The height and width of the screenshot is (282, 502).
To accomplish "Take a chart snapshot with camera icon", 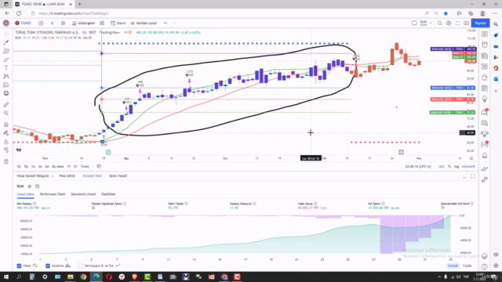I will 467,23.
